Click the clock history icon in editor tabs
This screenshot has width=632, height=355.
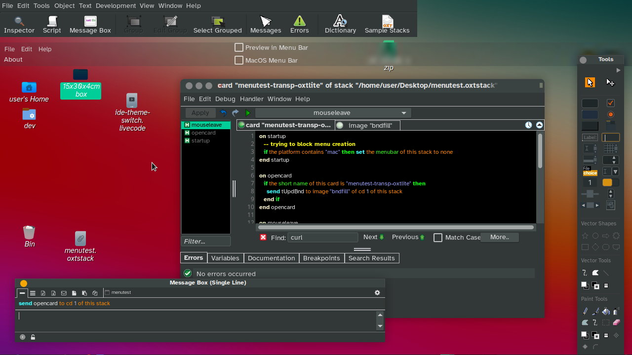[x=528, y=125]
